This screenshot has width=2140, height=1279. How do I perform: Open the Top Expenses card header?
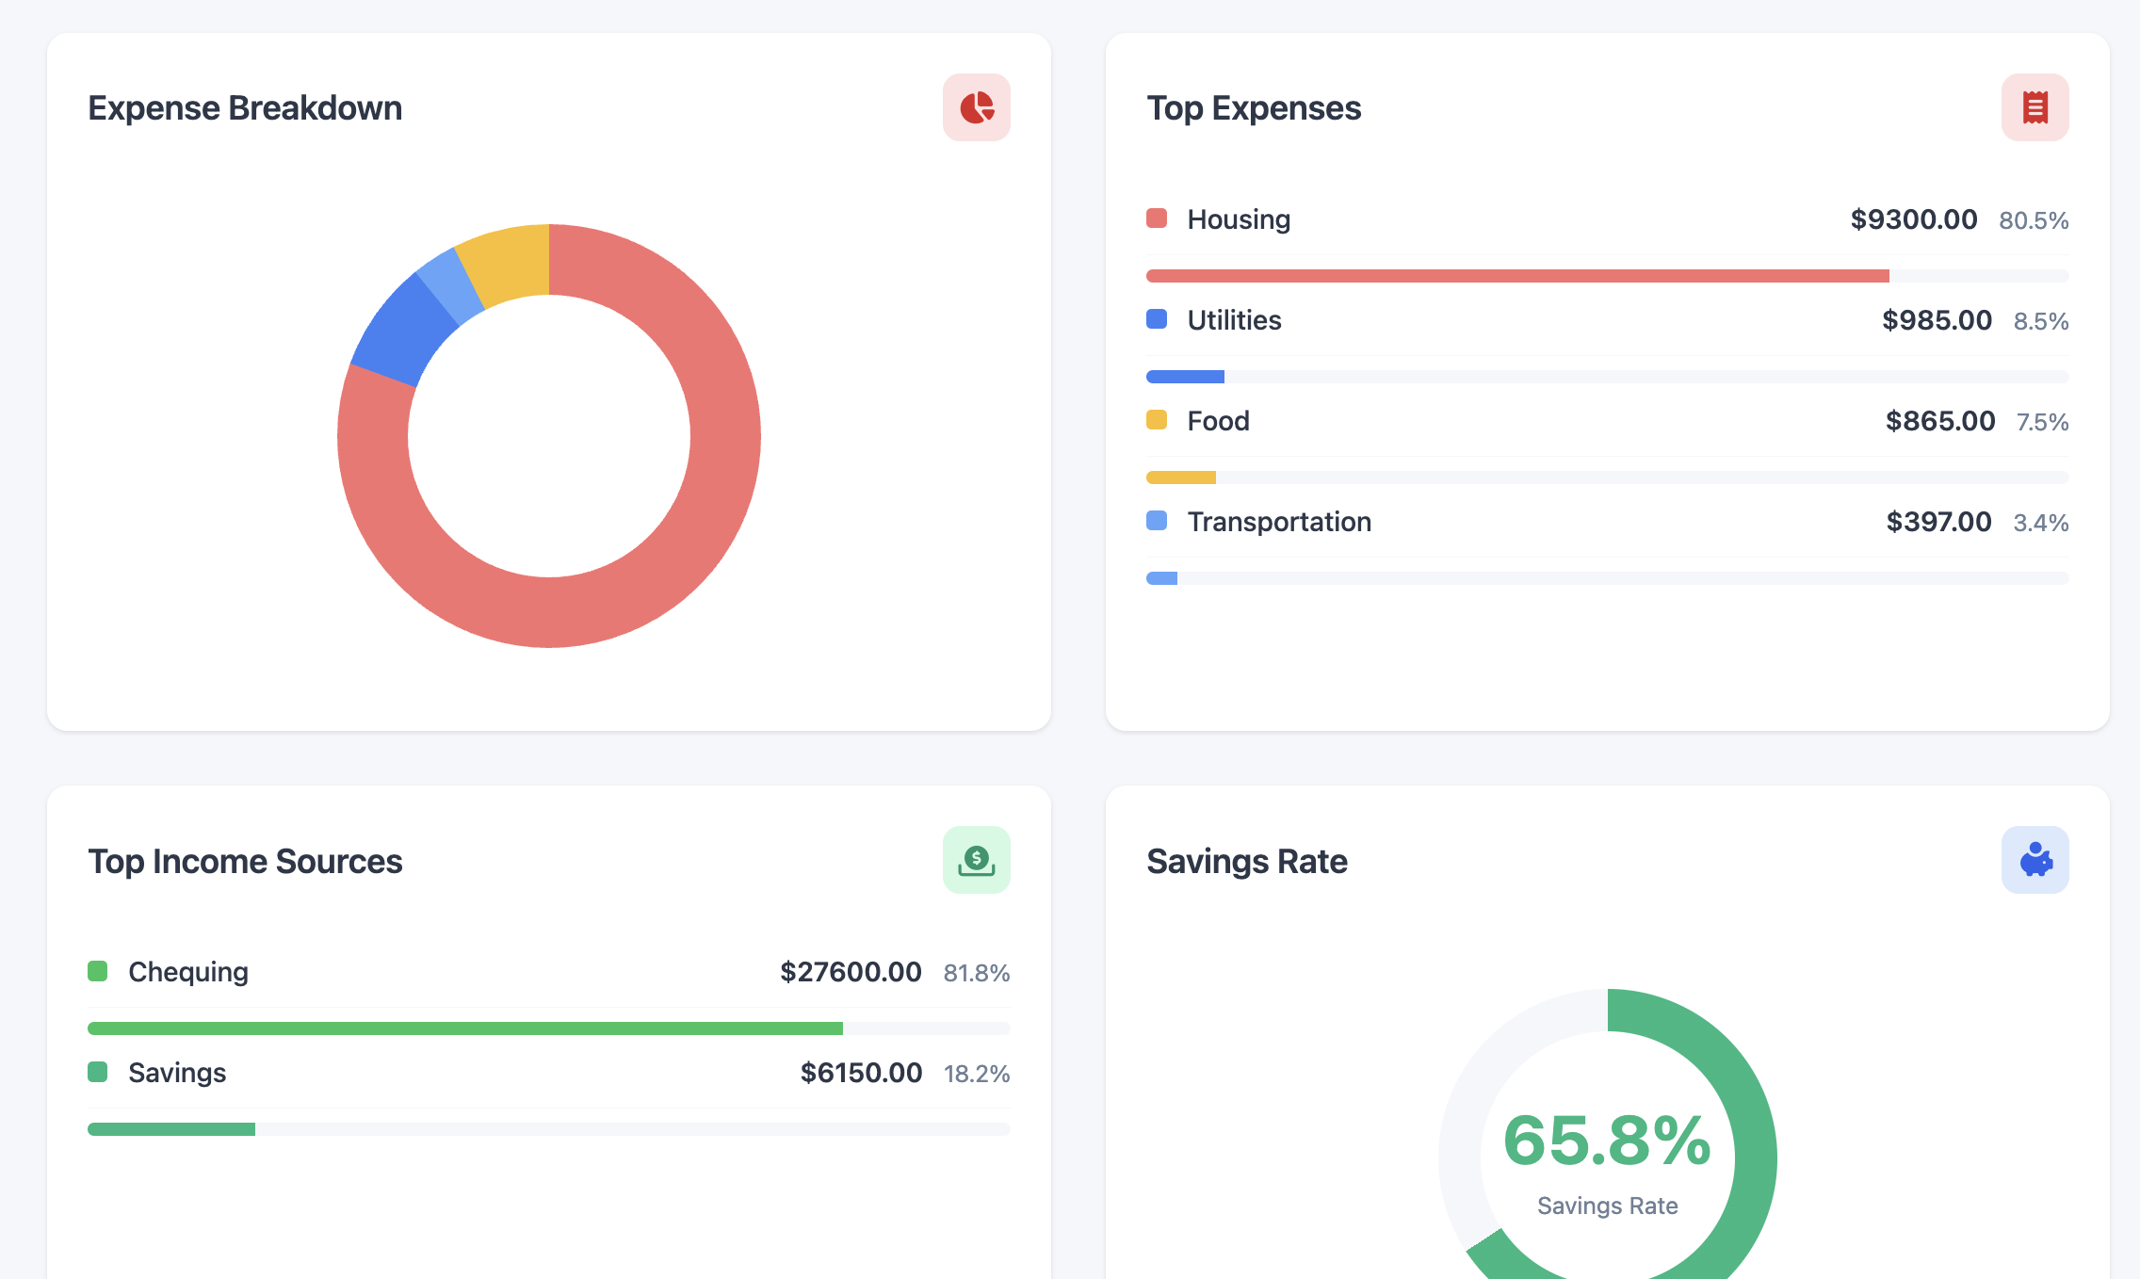coord(1254,106)
